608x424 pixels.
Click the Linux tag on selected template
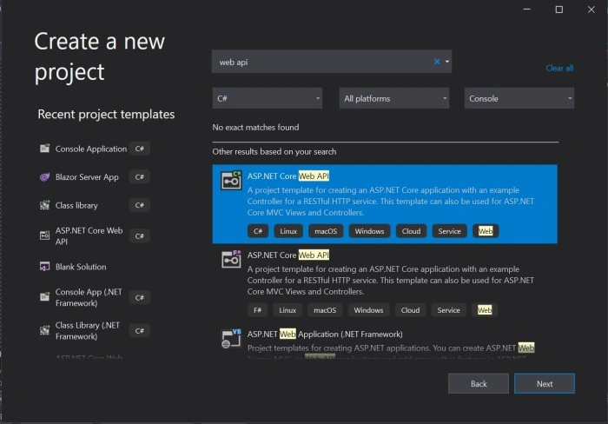(x=288, y=231)
